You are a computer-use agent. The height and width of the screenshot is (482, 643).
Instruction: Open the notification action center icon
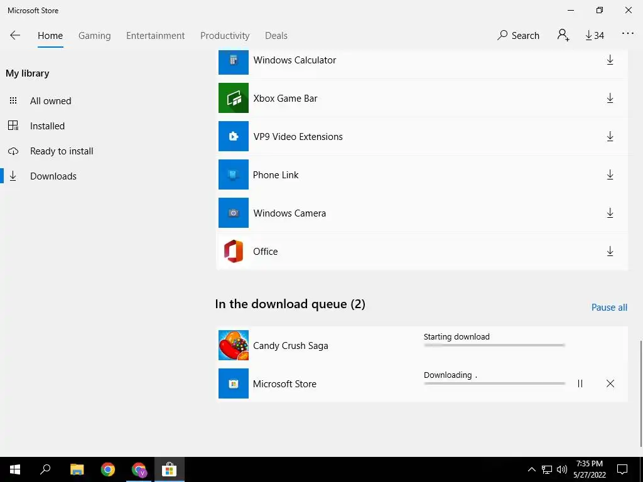622,469
